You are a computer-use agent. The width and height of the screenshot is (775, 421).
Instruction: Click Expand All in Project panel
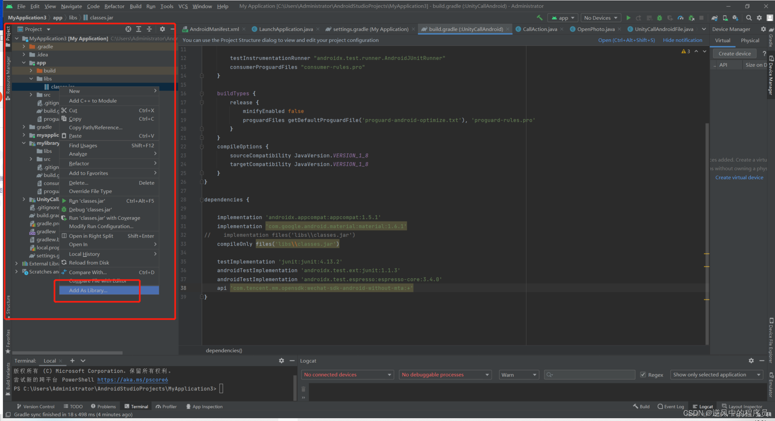(x=139, y=29)
